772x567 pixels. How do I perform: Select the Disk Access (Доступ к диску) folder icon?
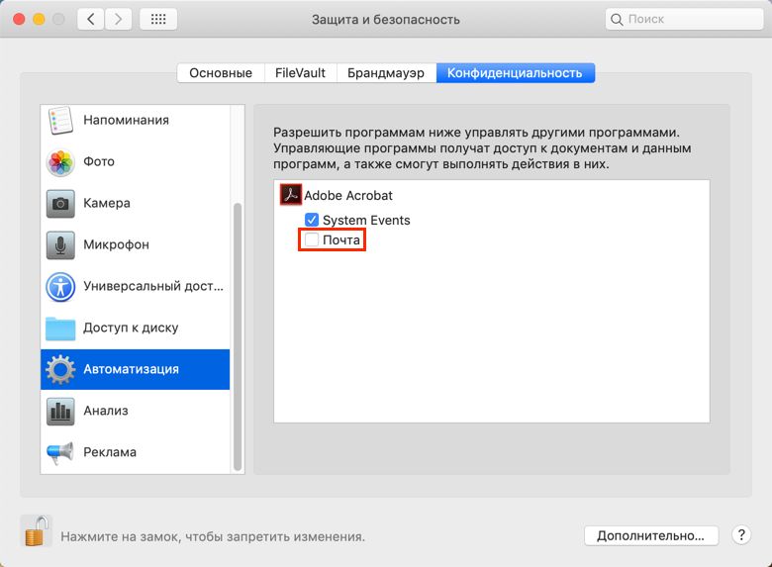pyautogui.click(x=60, y=329)
